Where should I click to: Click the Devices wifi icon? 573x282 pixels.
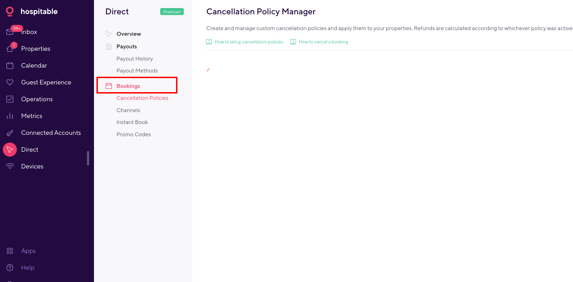pyautogui.click(x=10, y=166)
